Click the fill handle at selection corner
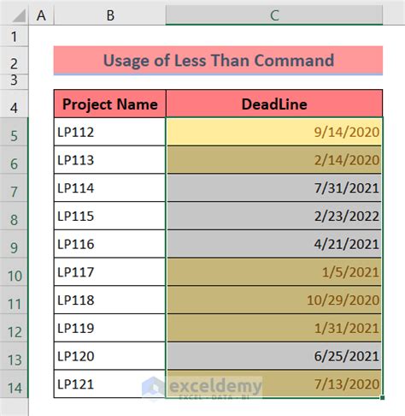The height and width of the screenshot is (416, 405). coord(382,397)
